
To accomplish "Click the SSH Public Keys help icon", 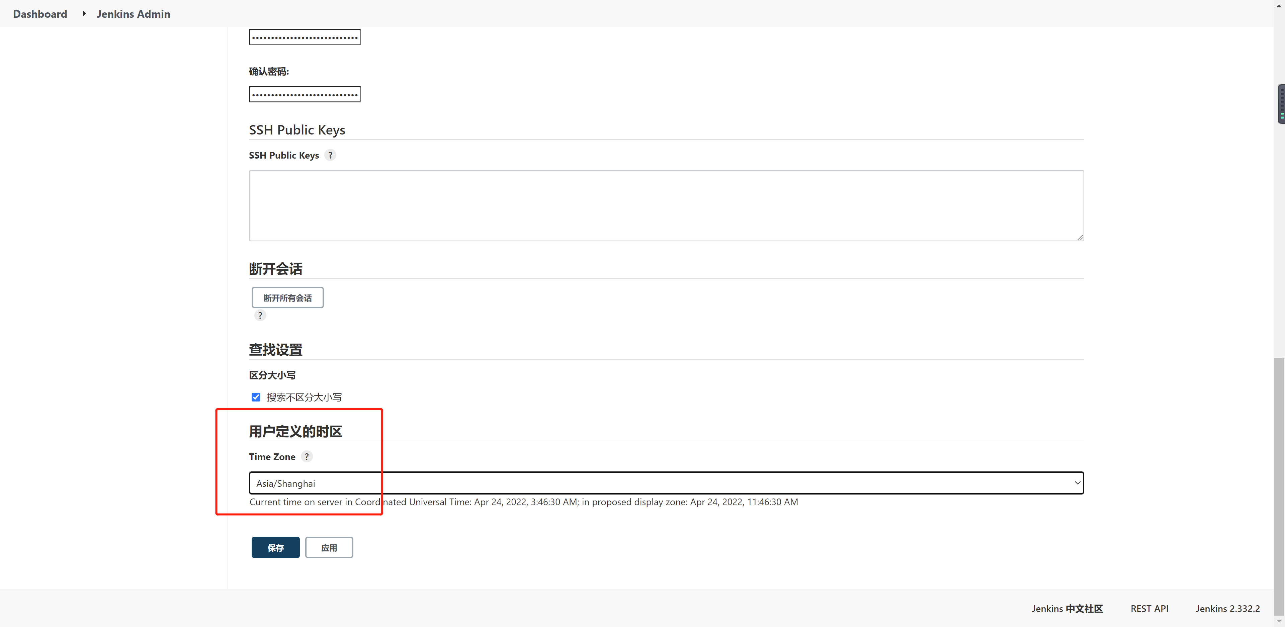I will pos(330,155).
